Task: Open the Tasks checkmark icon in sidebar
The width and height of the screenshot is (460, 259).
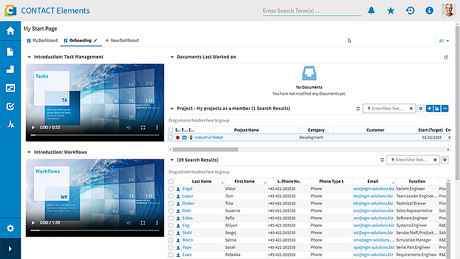Action: 10,106
